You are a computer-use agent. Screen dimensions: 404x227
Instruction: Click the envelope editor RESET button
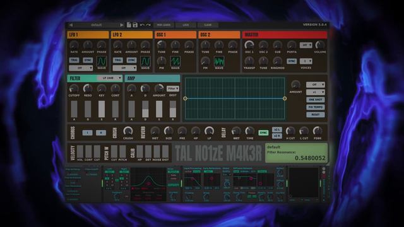coord(316,115)
